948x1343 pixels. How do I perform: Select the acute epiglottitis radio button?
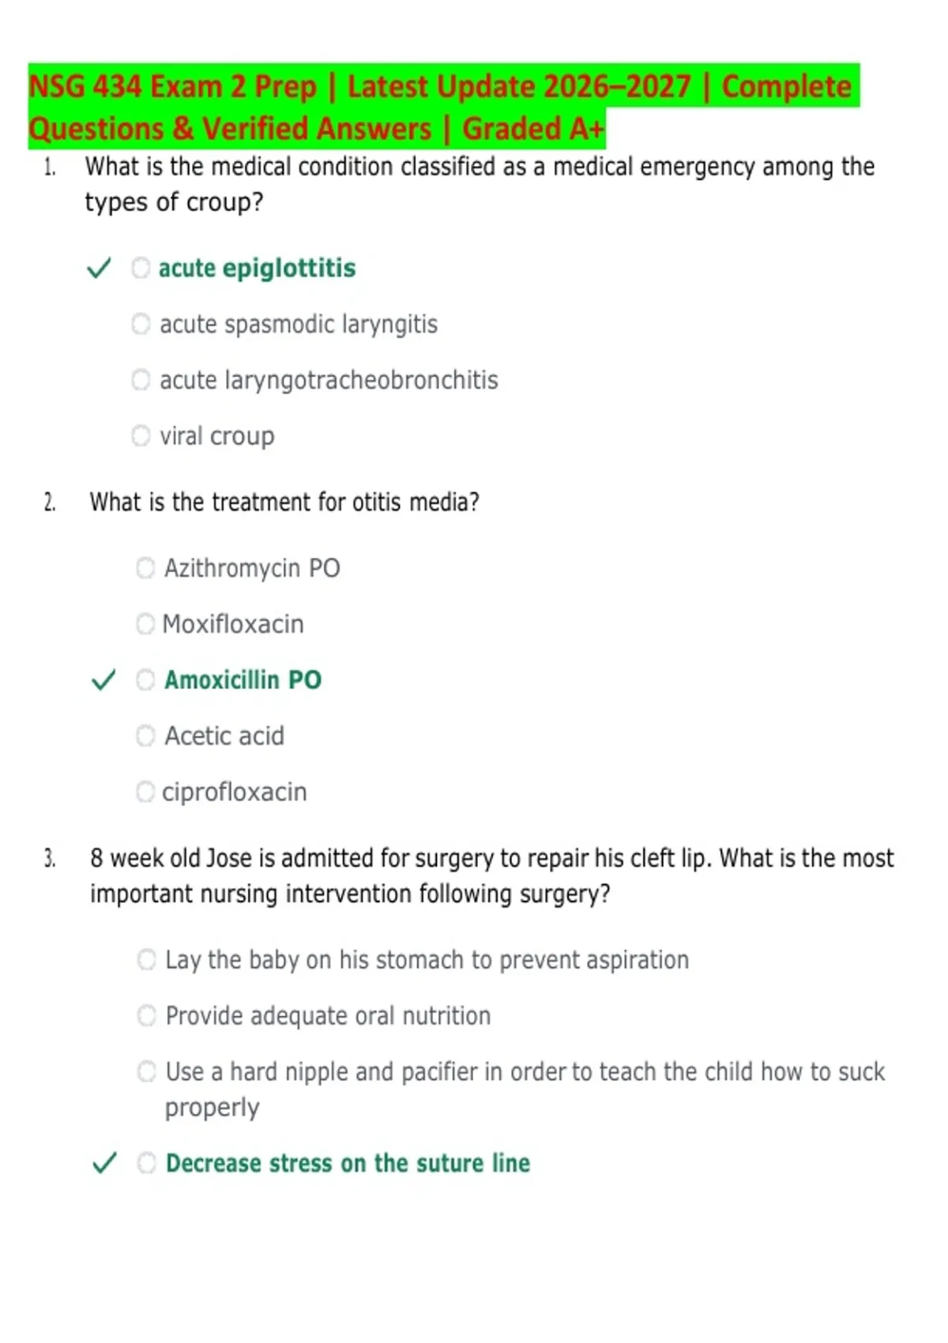click(141, 268)
